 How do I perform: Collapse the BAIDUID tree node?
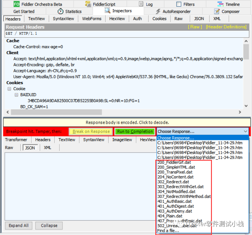16,95
